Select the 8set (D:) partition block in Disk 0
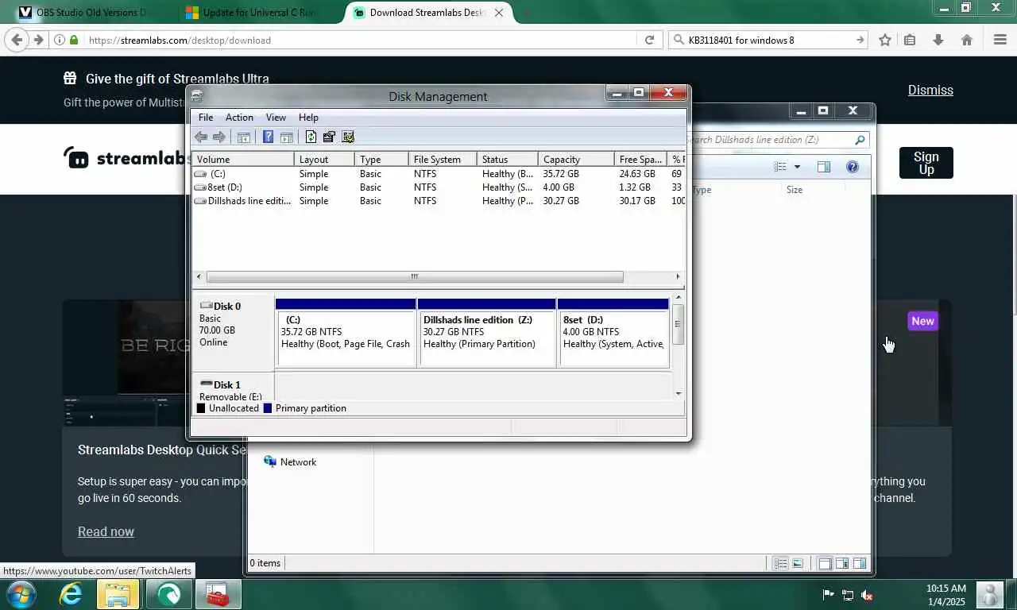The image size is (1017, 610). pyautogui.click(x=613, y=332)
